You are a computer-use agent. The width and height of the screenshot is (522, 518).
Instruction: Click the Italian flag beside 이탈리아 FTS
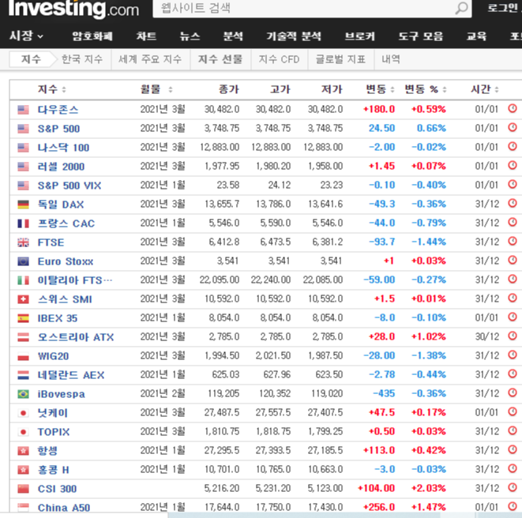(x=23, y=280)
